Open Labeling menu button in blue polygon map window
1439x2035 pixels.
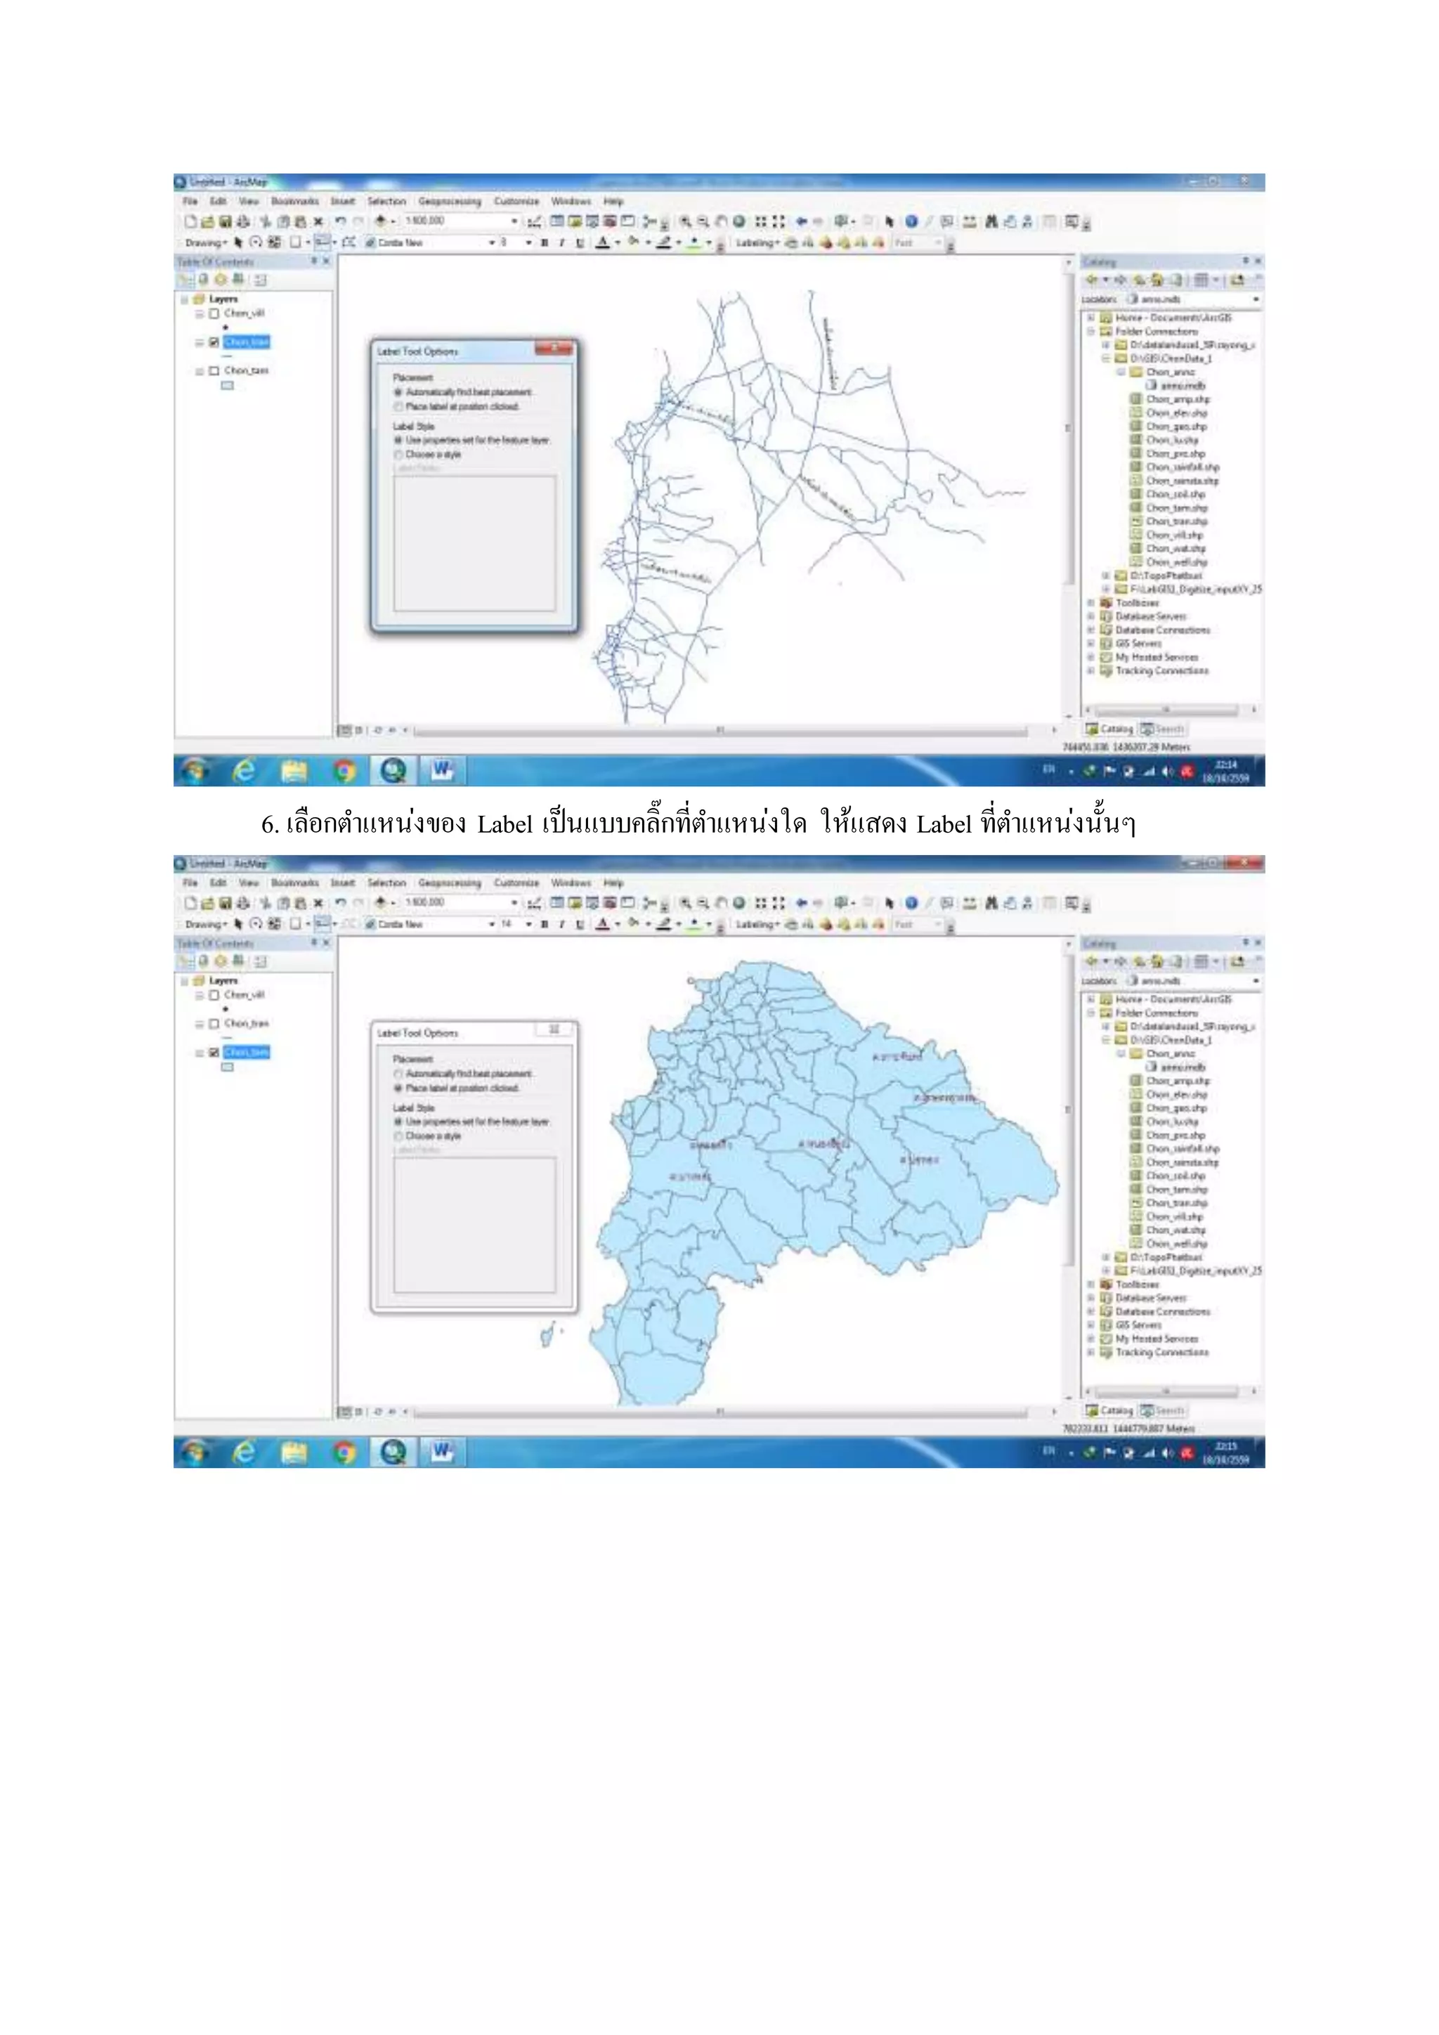[x=757, y=923]
